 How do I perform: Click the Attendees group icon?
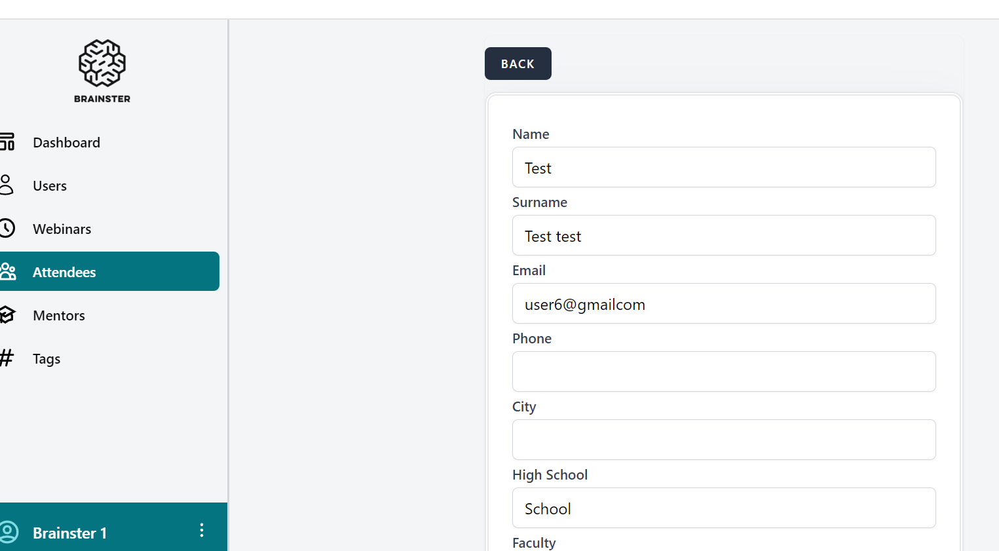[x=8, y=272]
